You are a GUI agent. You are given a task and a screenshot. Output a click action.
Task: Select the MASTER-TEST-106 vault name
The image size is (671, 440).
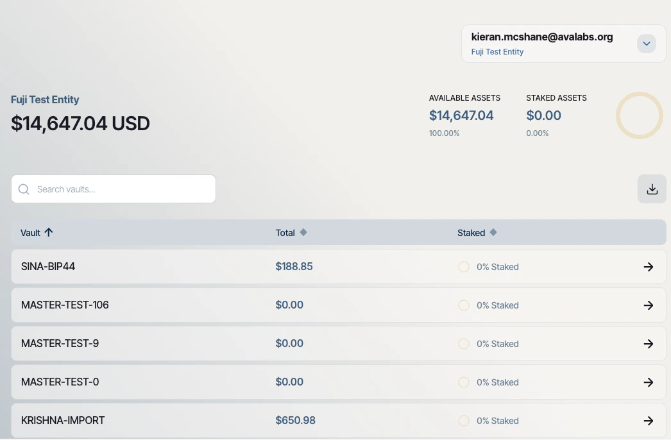65,305
